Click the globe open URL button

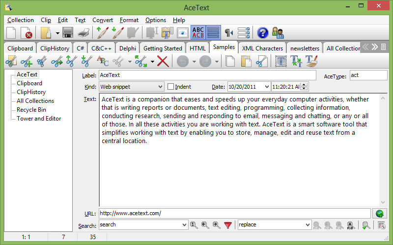click(379, 214)
